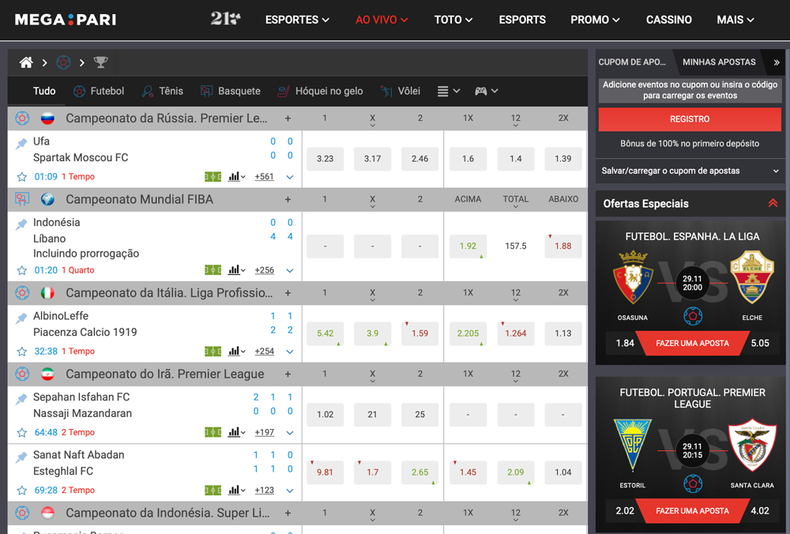Select the Vôlei sport tab

400,91
